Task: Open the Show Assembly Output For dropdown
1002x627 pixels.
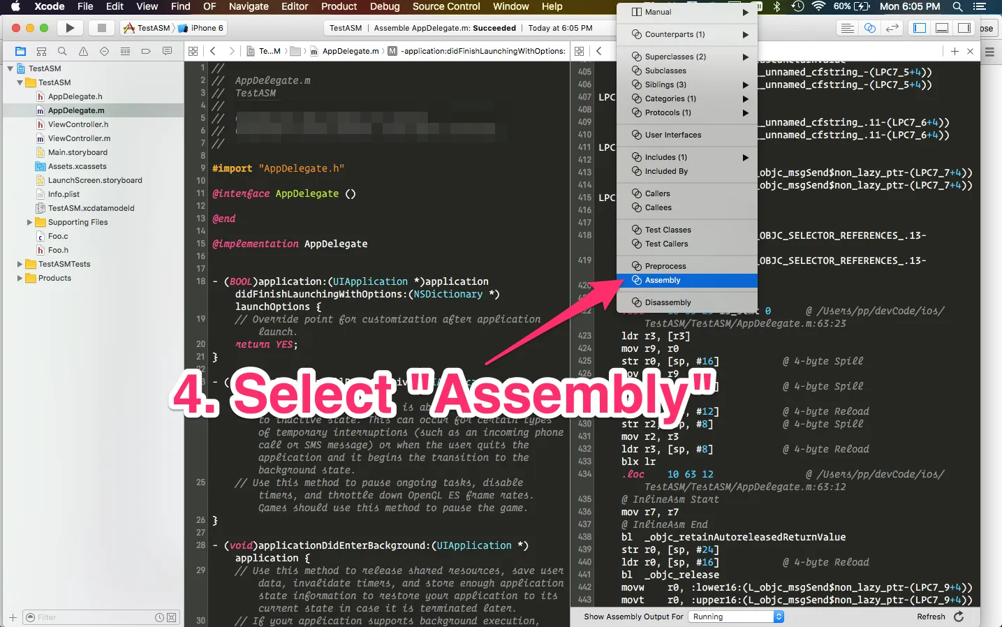Action: (x=736, y=617)
